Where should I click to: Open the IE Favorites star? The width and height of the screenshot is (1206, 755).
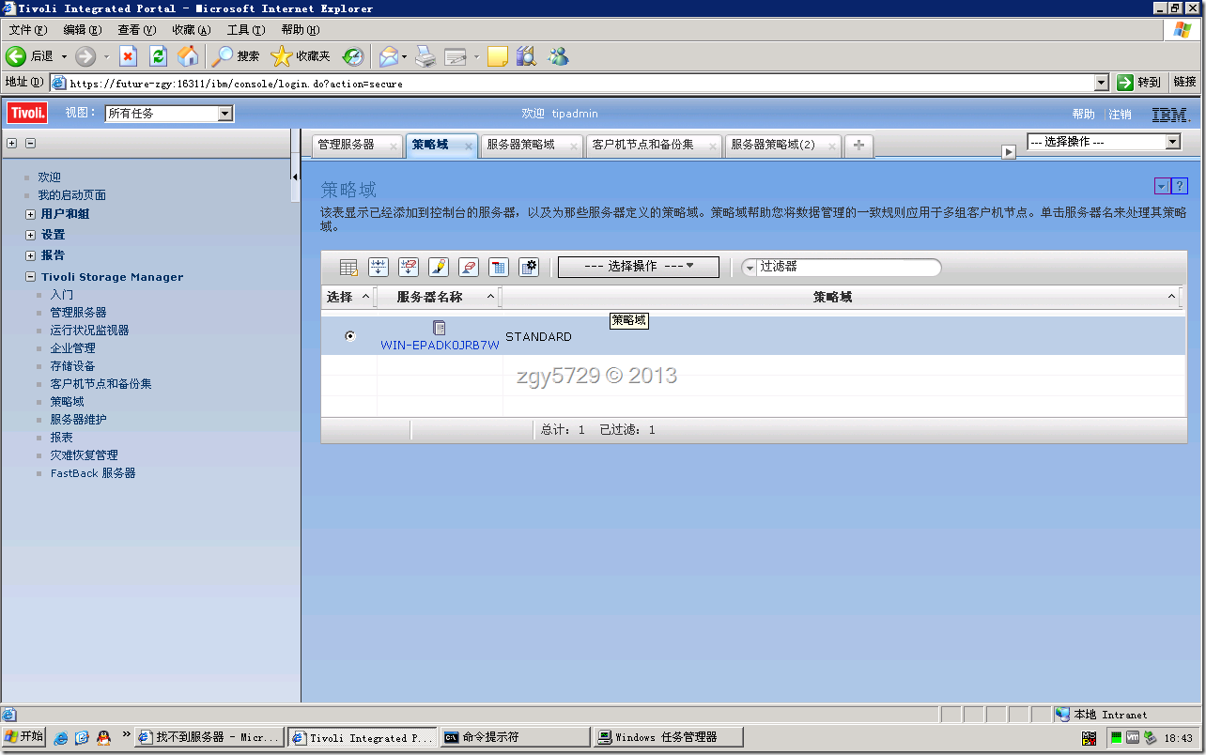click(x=282, y=56)
